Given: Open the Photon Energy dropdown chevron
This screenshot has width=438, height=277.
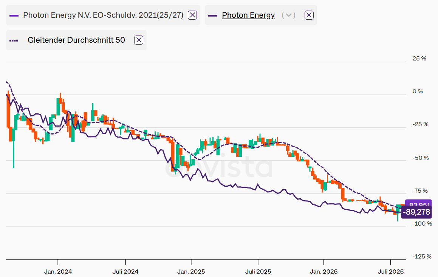Looking at the screenshot, I should point(289,15).
